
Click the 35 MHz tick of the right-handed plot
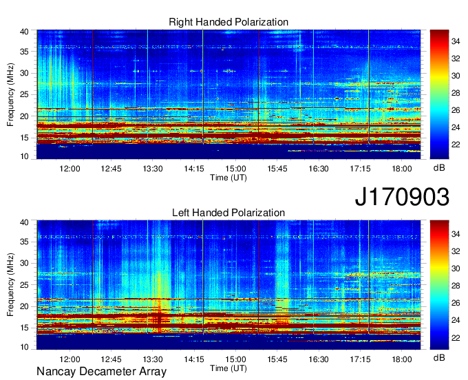24,52
